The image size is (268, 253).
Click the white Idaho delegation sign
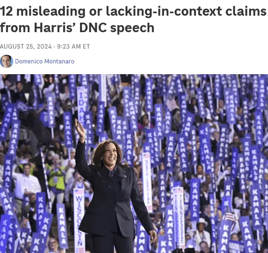81,105
